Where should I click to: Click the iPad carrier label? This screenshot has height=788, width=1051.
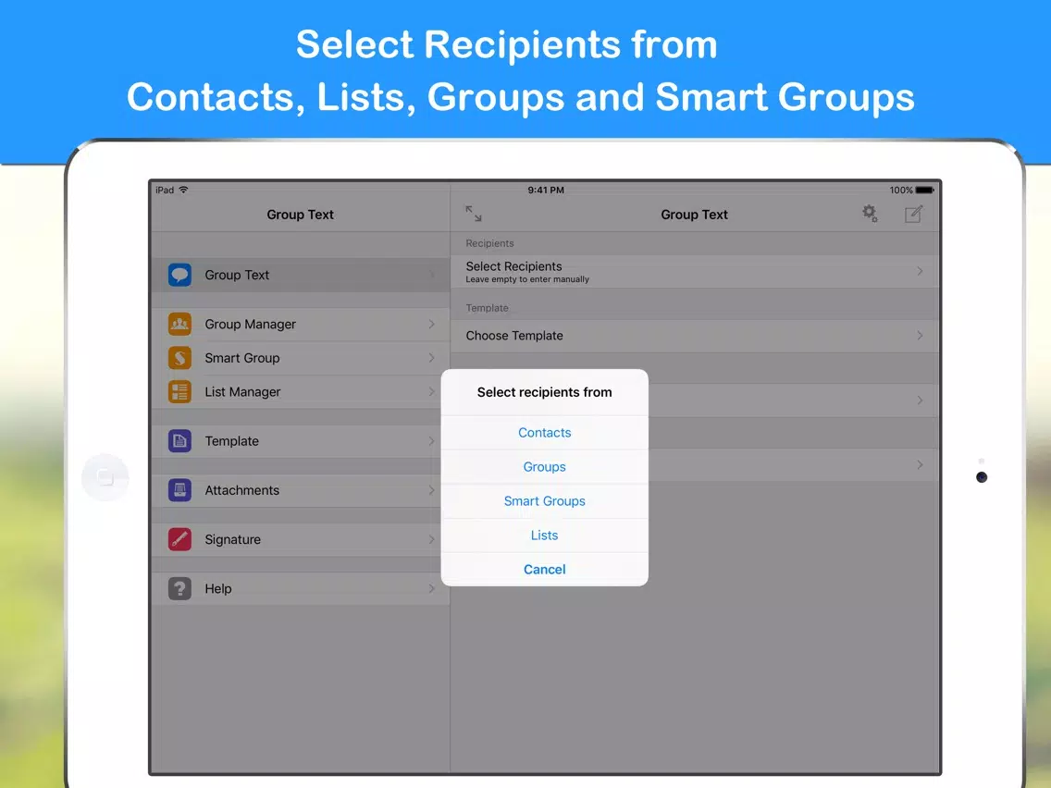pyautogui.click(x=165, y=191)
